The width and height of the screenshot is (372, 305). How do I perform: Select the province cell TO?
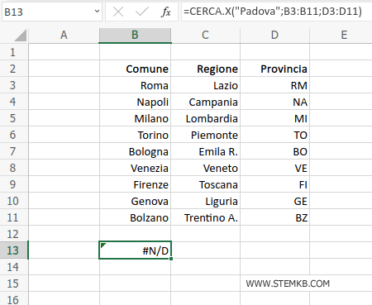point(275,135)
